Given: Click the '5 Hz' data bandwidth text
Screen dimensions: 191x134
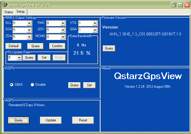Looking at the screenshot, I should [82, 45].
